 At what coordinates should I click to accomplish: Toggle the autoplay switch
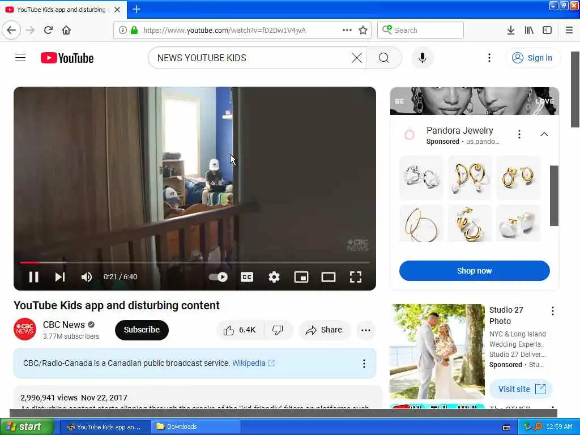218,277
